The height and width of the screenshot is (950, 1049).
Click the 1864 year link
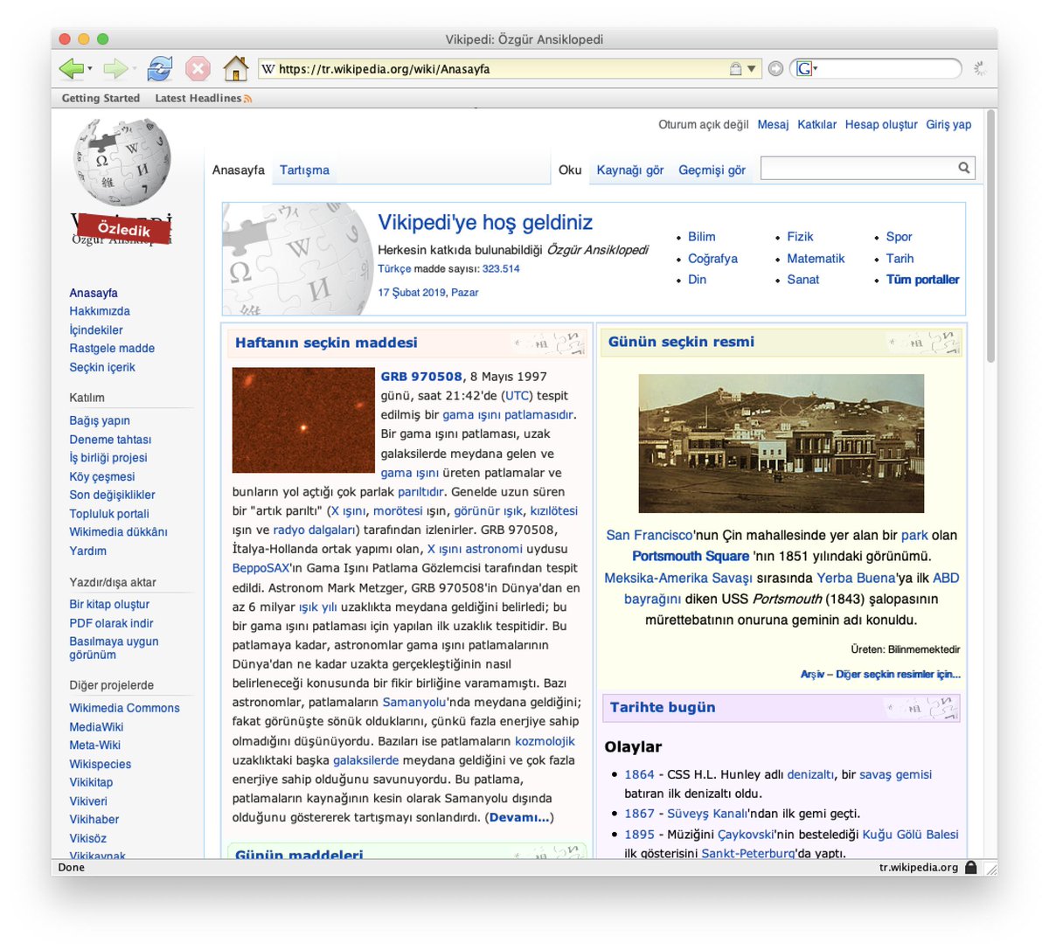click(639, 774)
